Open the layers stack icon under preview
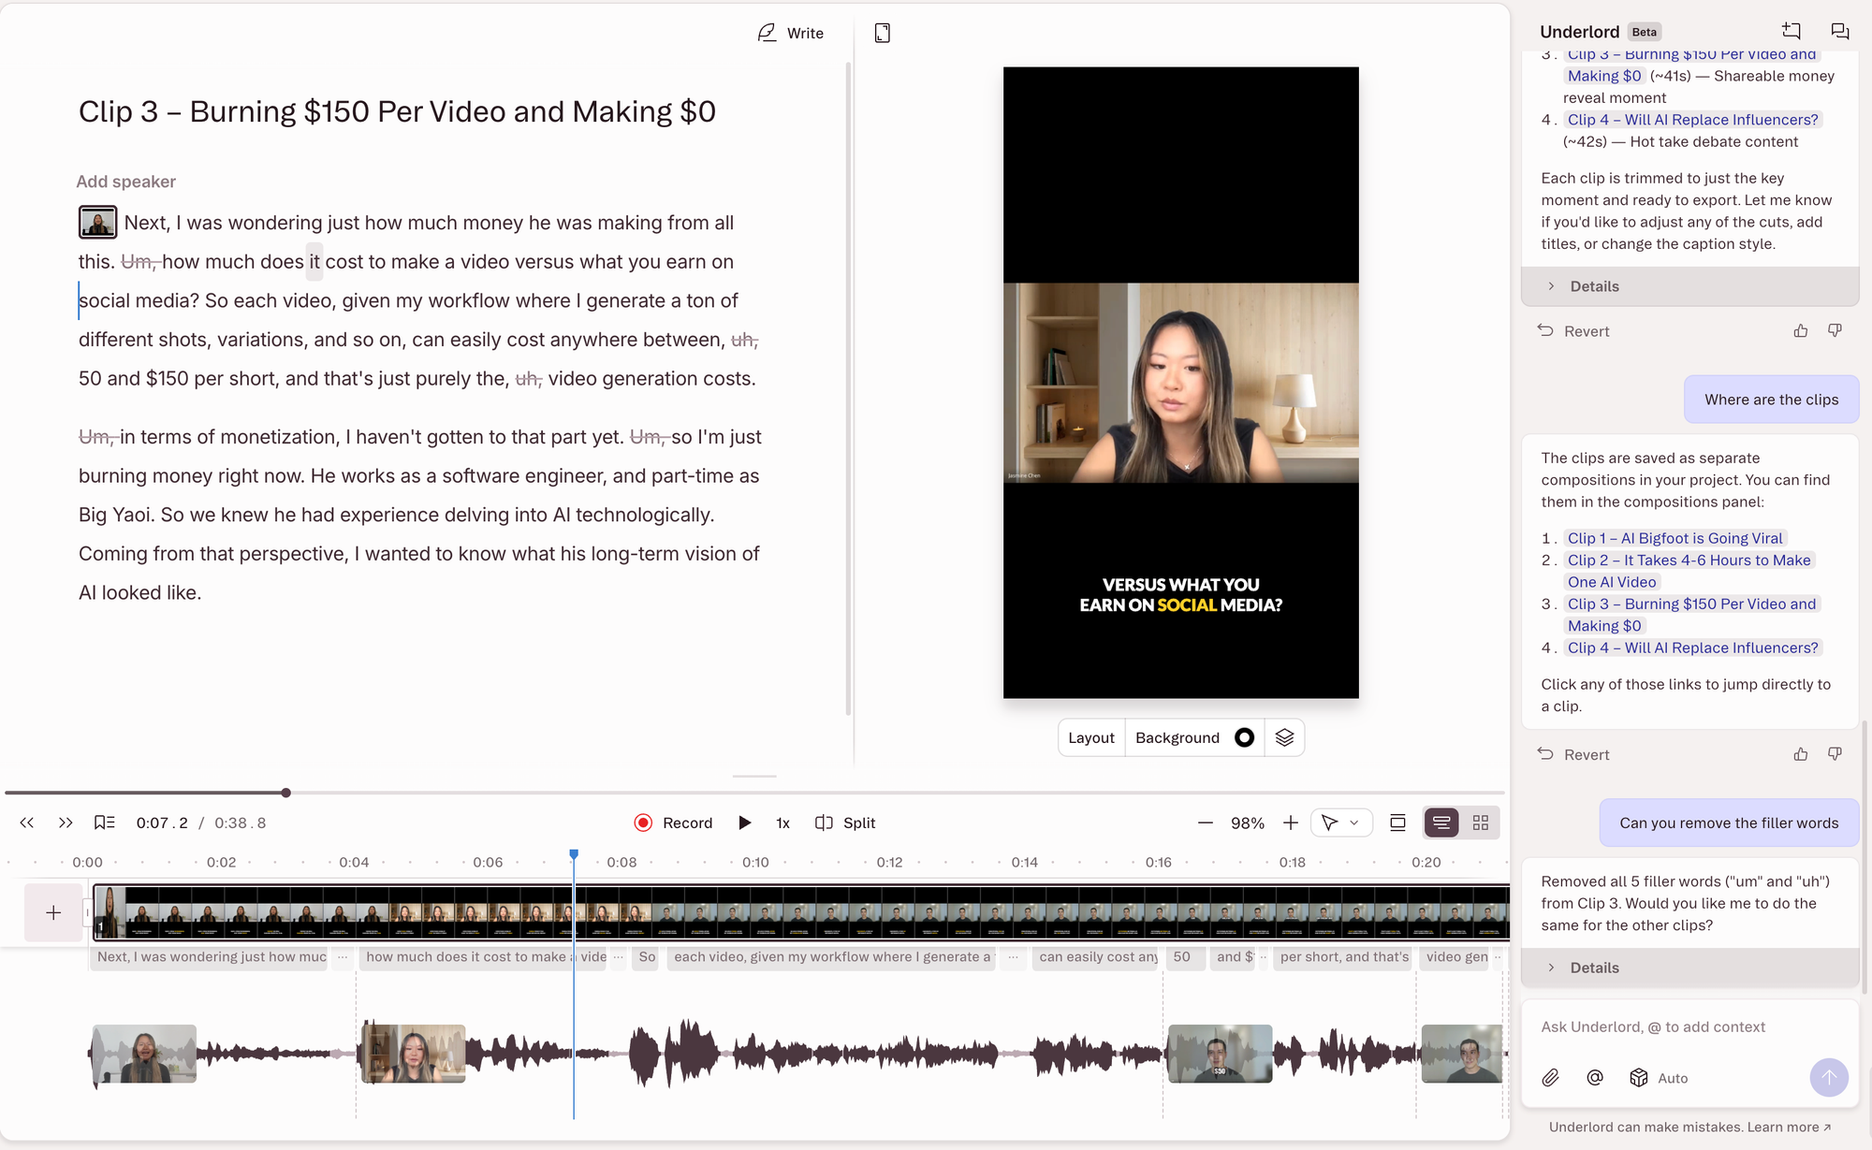 [1284, 737]
